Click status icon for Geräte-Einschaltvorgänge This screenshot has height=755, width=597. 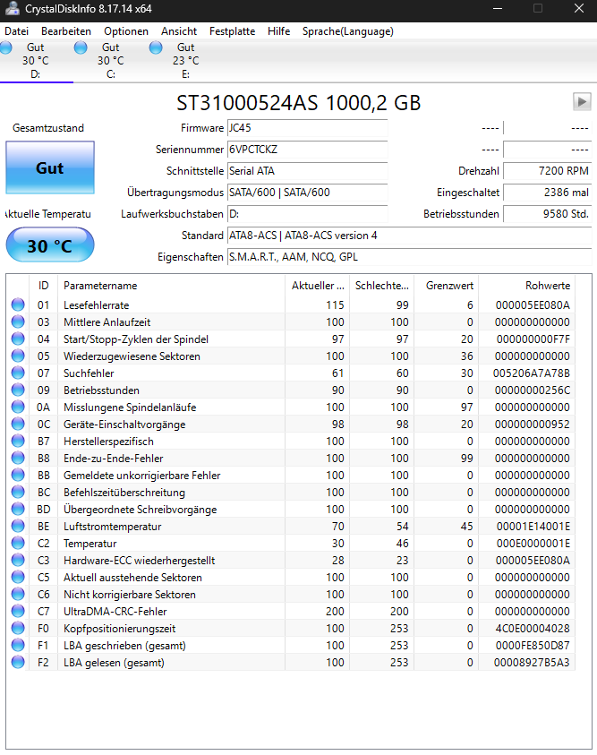pyautogui.click(x=18, y=424)
